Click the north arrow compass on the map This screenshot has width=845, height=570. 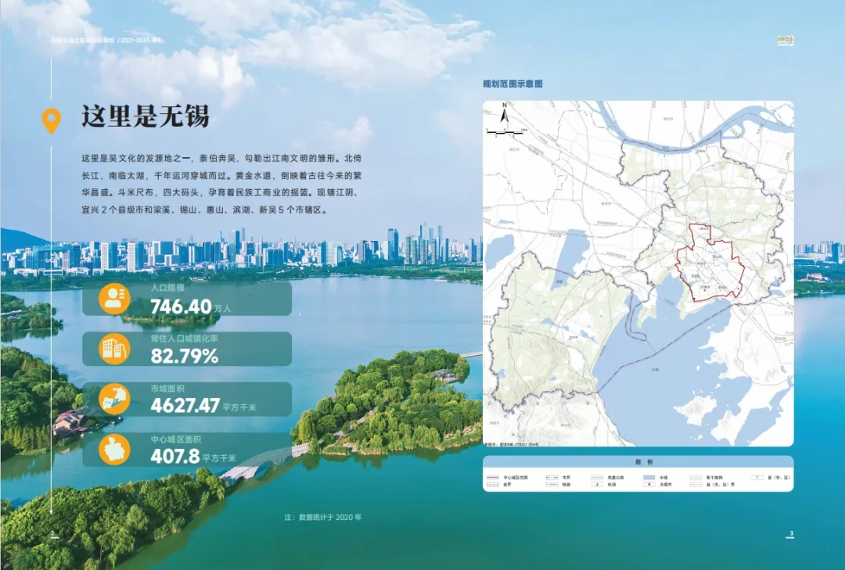(x=505, y=114)
